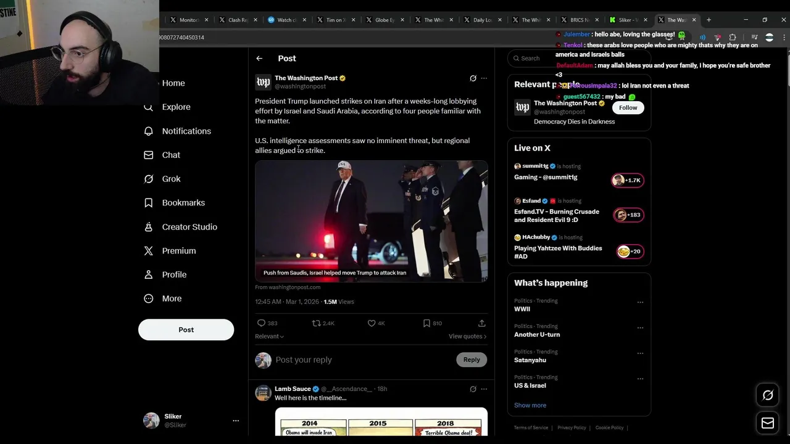Viewport: 790px width, 444px height.
Task: Open Chat envelope icon in sidebar
Action: (148, 155)
